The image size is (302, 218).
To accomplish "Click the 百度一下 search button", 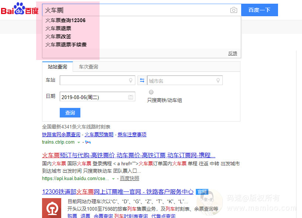I will (260, 10).
